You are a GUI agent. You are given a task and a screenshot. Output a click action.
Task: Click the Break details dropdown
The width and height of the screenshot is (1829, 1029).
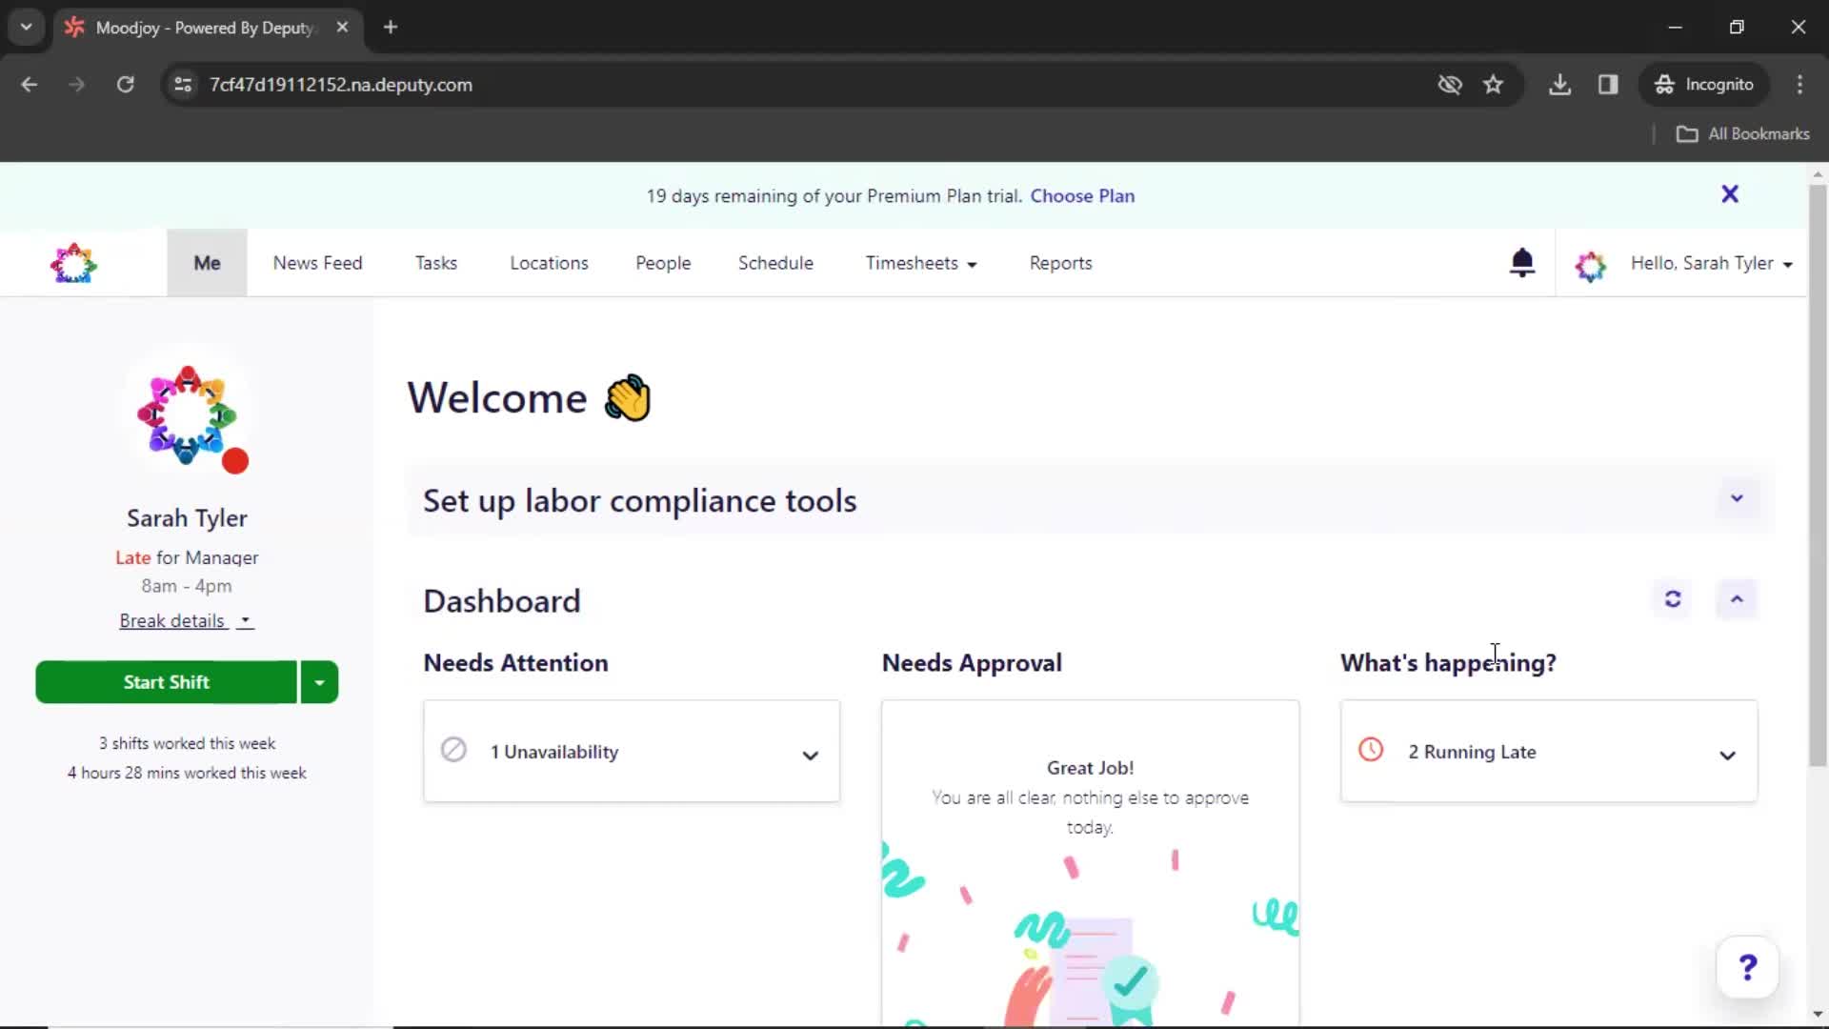pos(186,620)
